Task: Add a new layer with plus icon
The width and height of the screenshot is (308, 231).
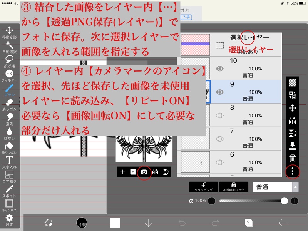Action: tap(122, 172)
